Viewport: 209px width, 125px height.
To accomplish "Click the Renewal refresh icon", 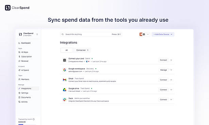I will point(19,61).
